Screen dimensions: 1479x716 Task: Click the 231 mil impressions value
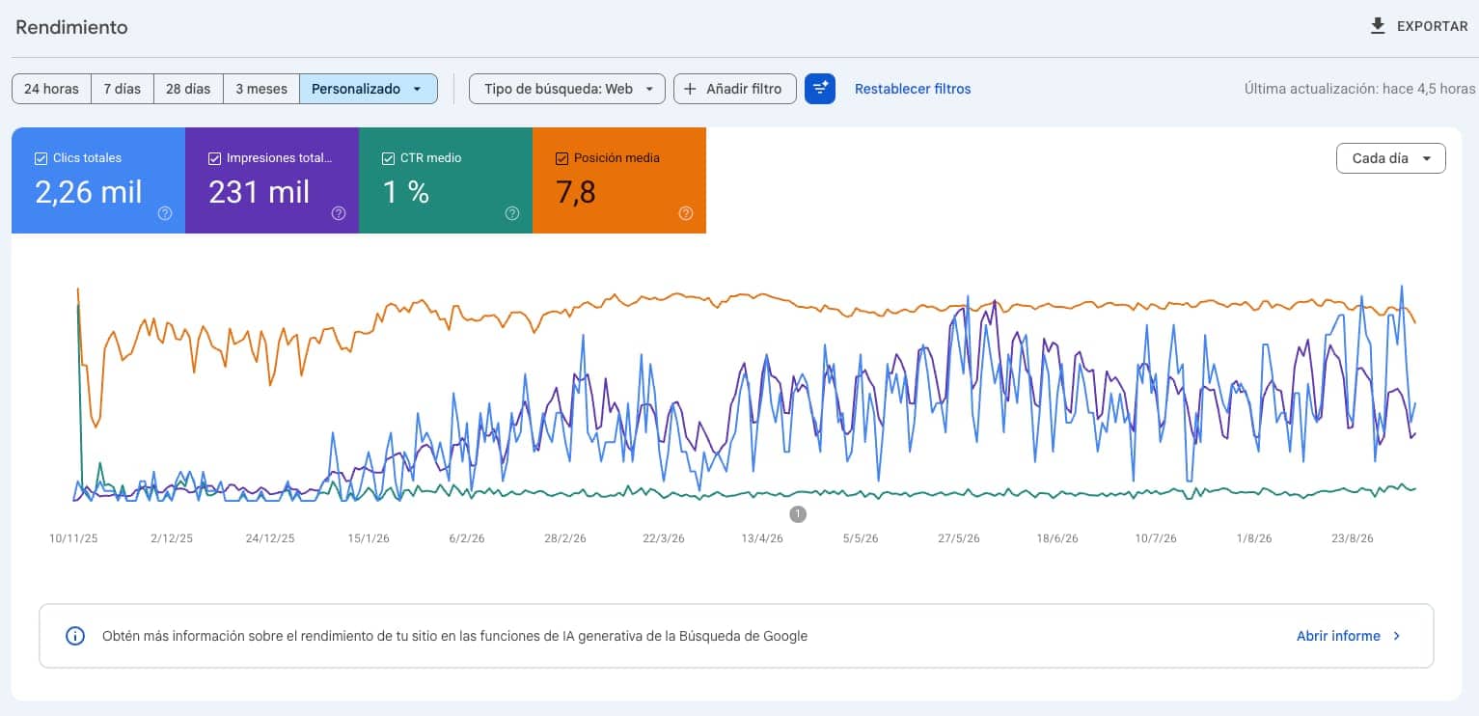tap(260, 192)
